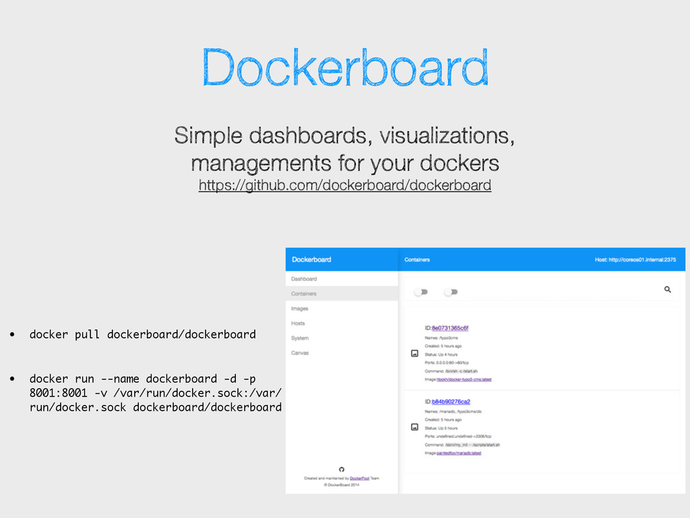
Task: Click the 'docker pull dockerboard/dockerboard' bullet text
Action: click(x=143, y=335)
